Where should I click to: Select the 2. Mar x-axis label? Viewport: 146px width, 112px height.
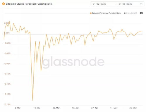18,108
